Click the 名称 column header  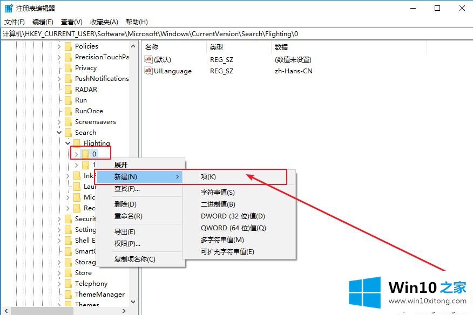152,47
